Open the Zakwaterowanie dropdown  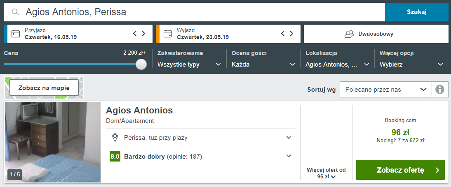(x=189, y=65)
